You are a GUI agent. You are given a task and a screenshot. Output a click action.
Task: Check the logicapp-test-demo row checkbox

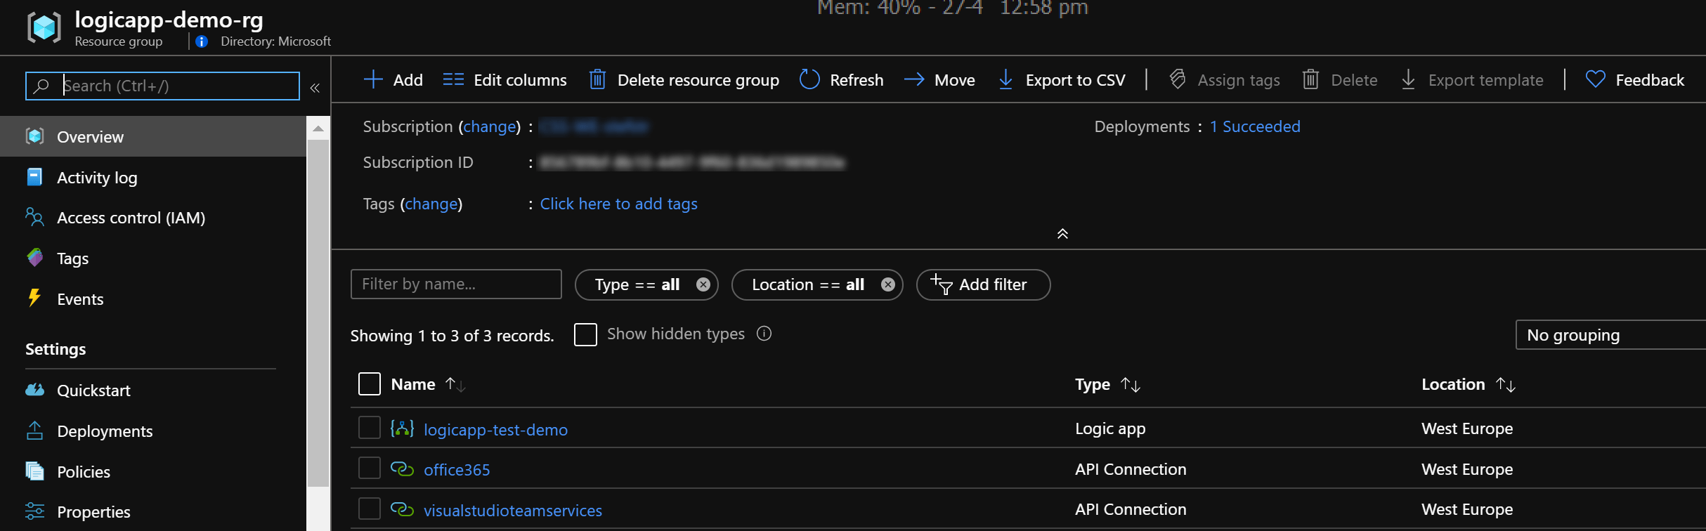(370, 428)
